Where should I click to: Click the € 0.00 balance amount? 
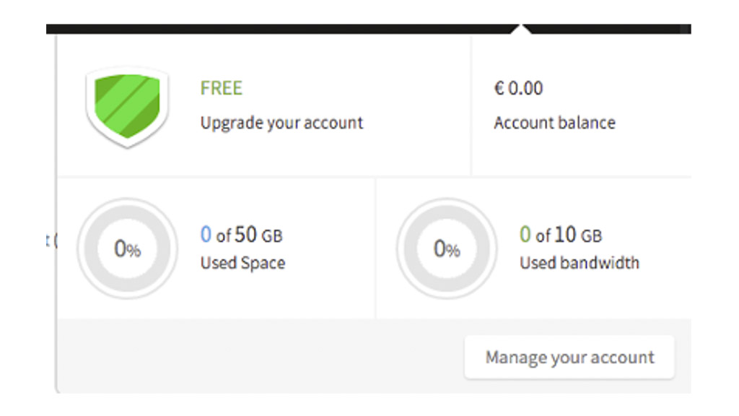click(x=518, y=89)
